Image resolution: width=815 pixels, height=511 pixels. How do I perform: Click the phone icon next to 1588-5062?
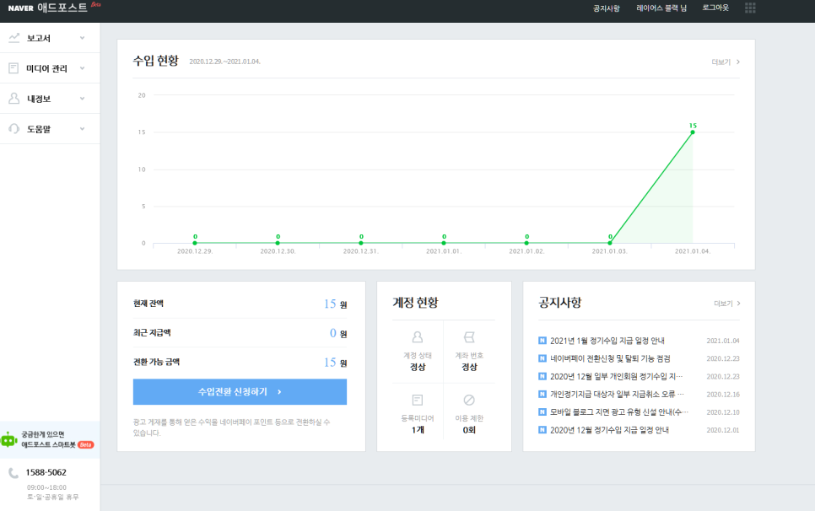point(13,472)
